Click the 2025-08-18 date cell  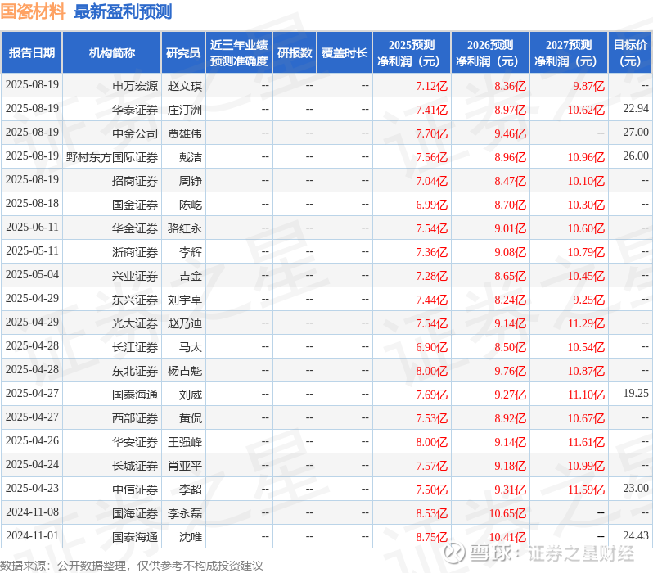pyautogui.click(x=32, y=203)
